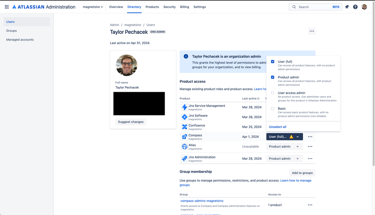The image size is (375, 215).
Task: Click the Suggest changes button
Action: [x=131, y=122]
